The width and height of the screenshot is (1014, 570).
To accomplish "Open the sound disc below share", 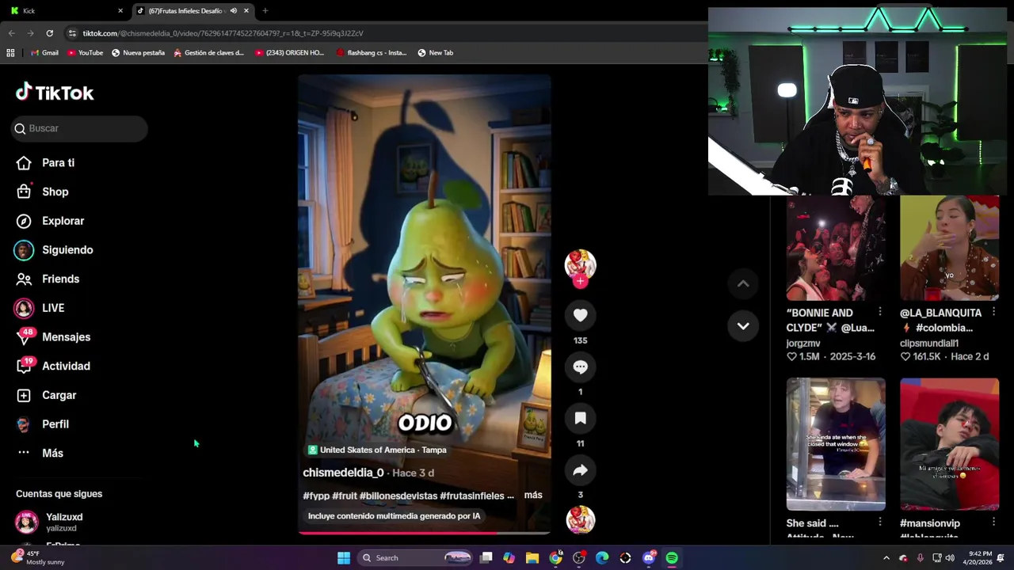I will click(x=580, y=519).
